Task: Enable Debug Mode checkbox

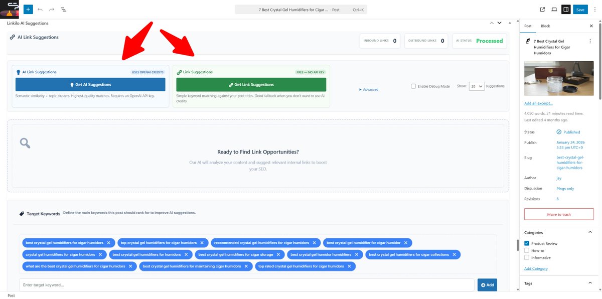Action: [x=413, y=86]
